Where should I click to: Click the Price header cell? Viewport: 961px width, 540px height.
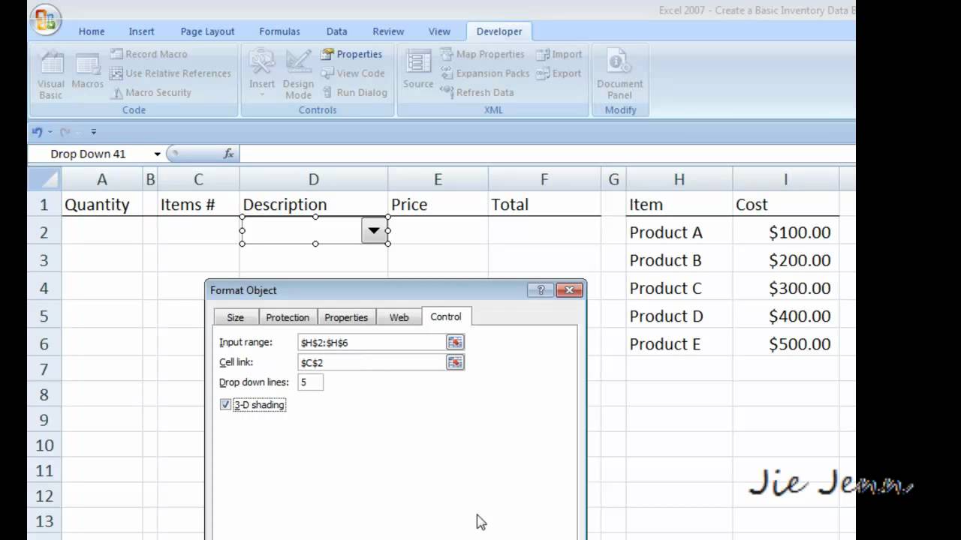pos(438,204)
